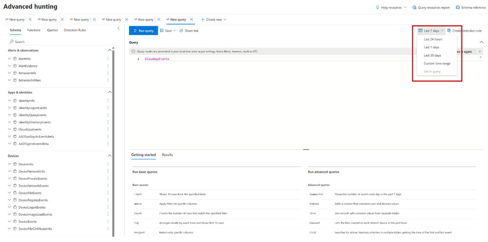488x242 pixels.
Task: Open more options for CloudAppEvents
Action: coord(108,129)
